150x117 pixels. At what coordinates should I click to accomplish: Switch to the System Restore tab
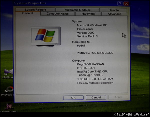[x=35, y=10]
